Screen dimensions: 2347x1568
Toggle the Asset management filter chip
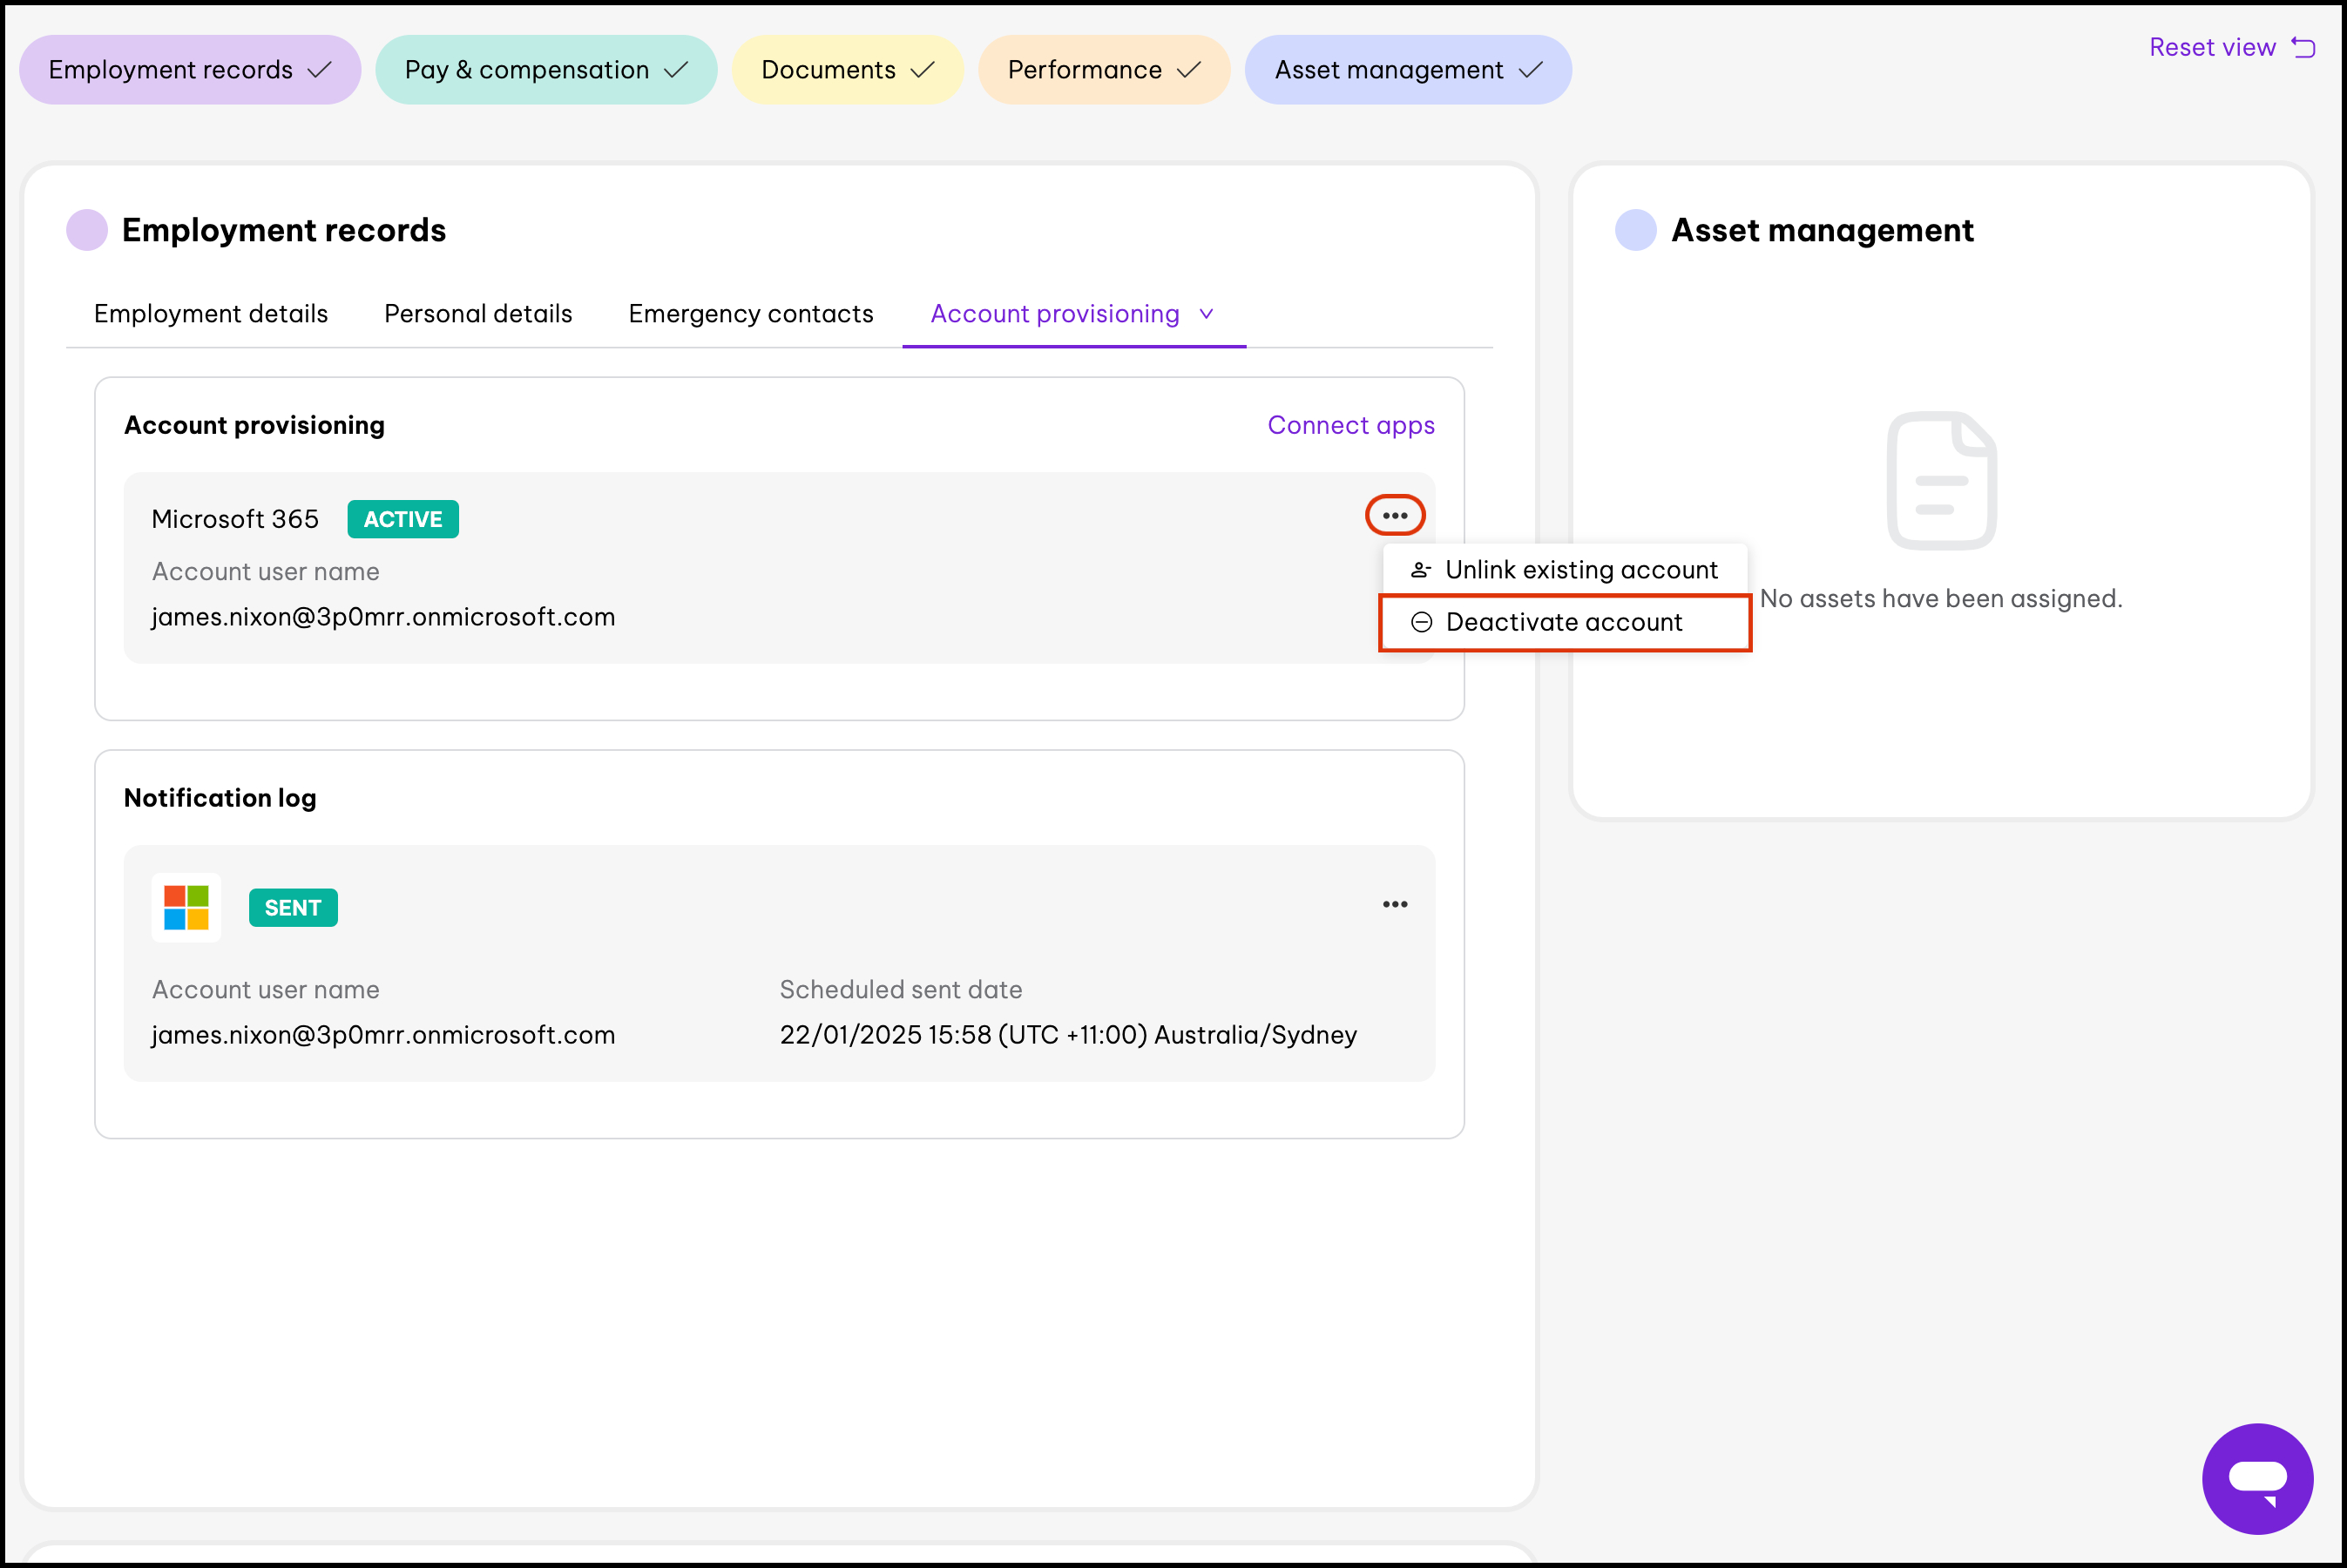pos(1407,70)
